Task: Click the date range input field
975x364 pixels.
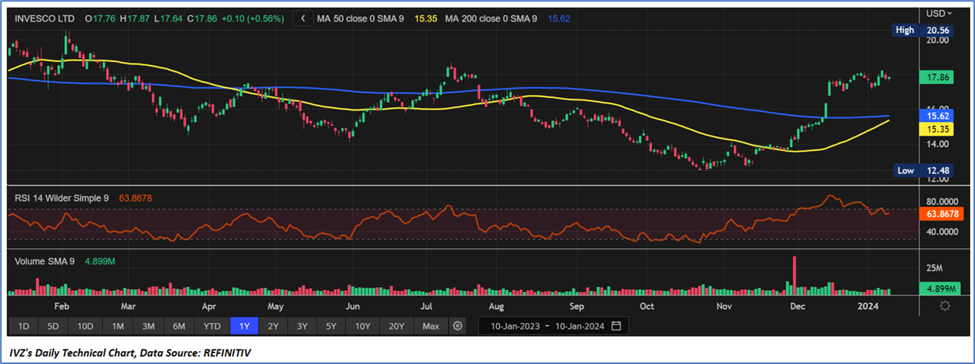Action: click(x=547, y=326)
